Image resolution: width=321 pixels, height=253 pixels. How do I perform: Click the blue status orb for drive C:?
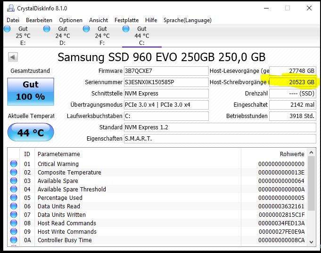126,29
